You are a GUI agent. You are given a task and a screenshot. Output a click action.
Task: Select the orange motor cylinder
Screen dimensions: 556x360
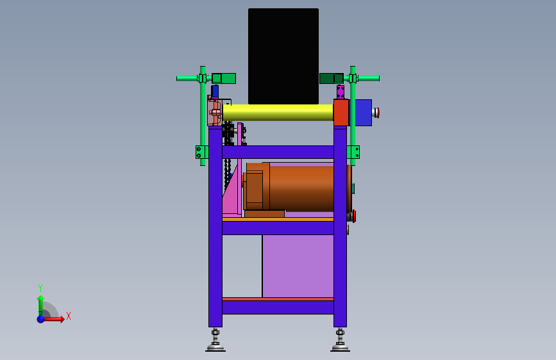[x=301, y=188]
